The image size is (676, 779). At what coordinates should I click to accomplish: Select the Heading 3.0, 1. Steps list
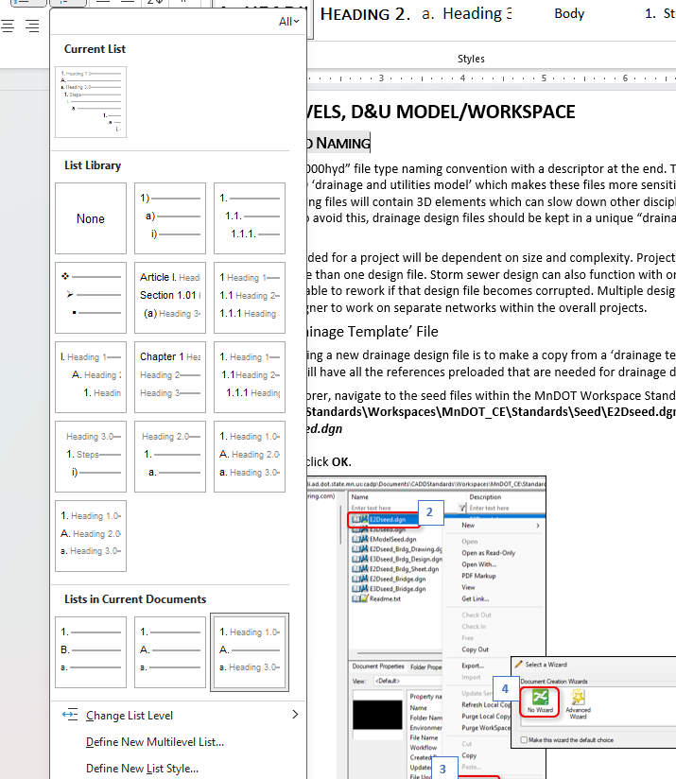[x=91, y=457]
